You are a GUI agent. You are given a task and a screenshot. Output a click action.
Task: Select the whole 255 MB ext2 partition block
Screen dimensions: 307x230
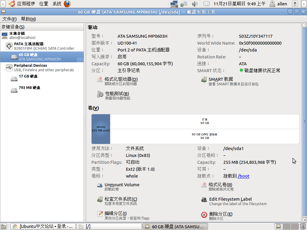coord(101,129)
